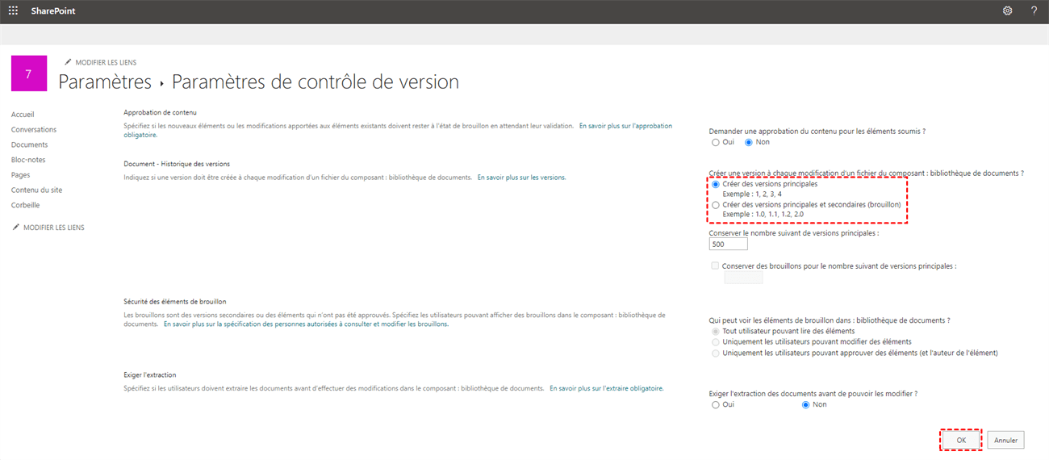The width and height of the screenshot is (1049, 460).
Task: Select Oui for content approval
Action: (716, 142)
